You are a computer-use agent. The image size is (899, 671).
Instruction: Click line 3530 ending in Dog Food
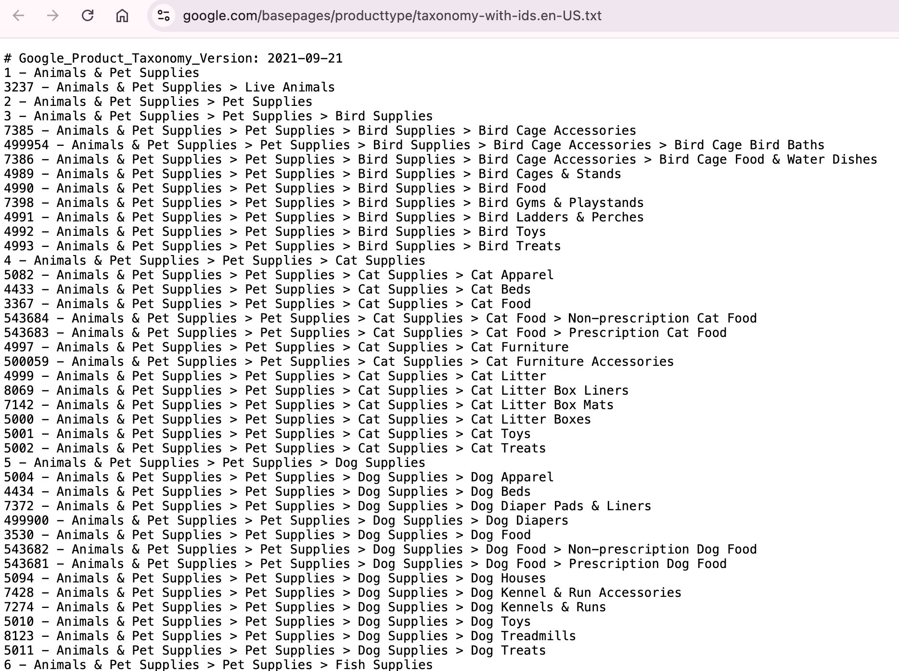[x=267, y=535]
